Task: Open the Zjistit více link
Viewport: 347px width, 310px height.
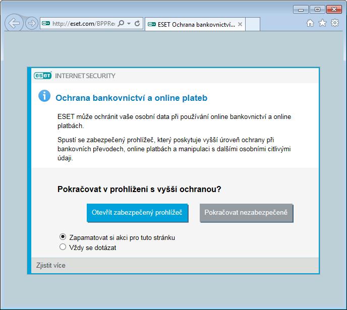Action: click(51, 265)
